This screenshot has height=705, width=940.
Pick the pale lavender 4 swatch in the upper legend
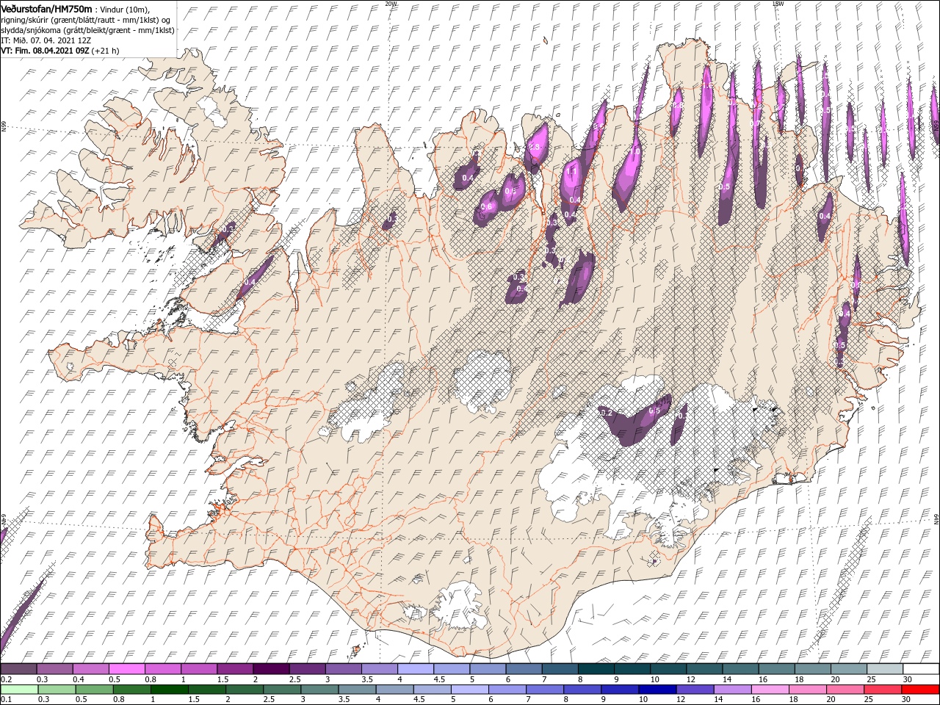coord(416,669)
